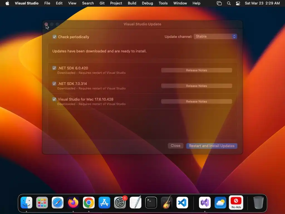
Task: Open TextEdit from the dock
Action: 136,202
